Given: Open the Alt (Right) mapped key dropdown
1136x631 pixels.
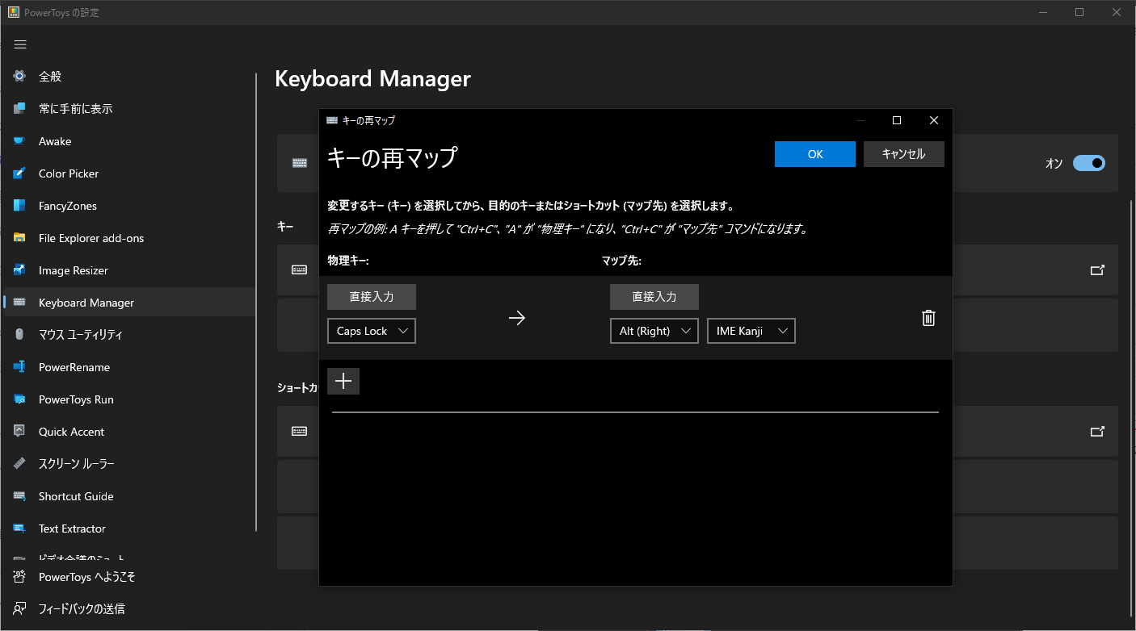Looking at the screenshot, I should coord(654,331).
